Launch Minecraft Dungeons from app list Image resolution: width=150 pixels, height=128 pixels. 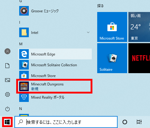pos(55,86)
